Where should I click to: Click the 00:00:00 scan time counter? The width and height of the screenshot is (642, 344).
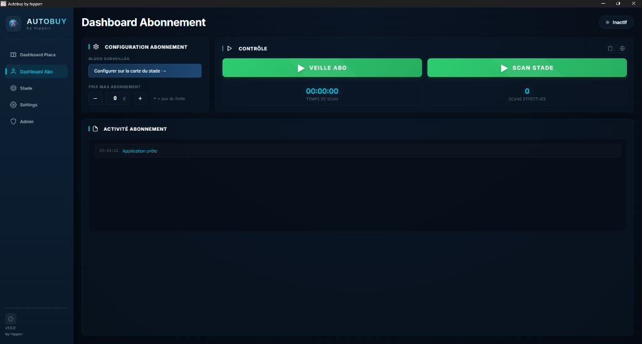(322, 91)
